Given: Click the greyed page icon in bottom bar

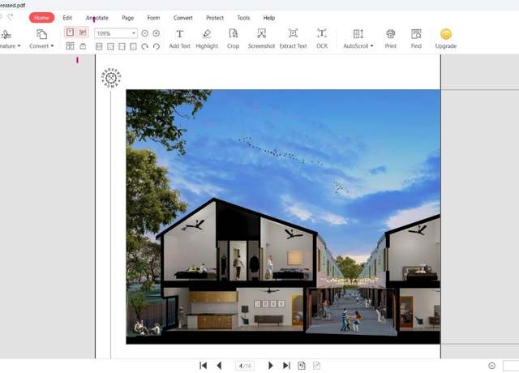Looking at the screenshot, I should [317, 366].
